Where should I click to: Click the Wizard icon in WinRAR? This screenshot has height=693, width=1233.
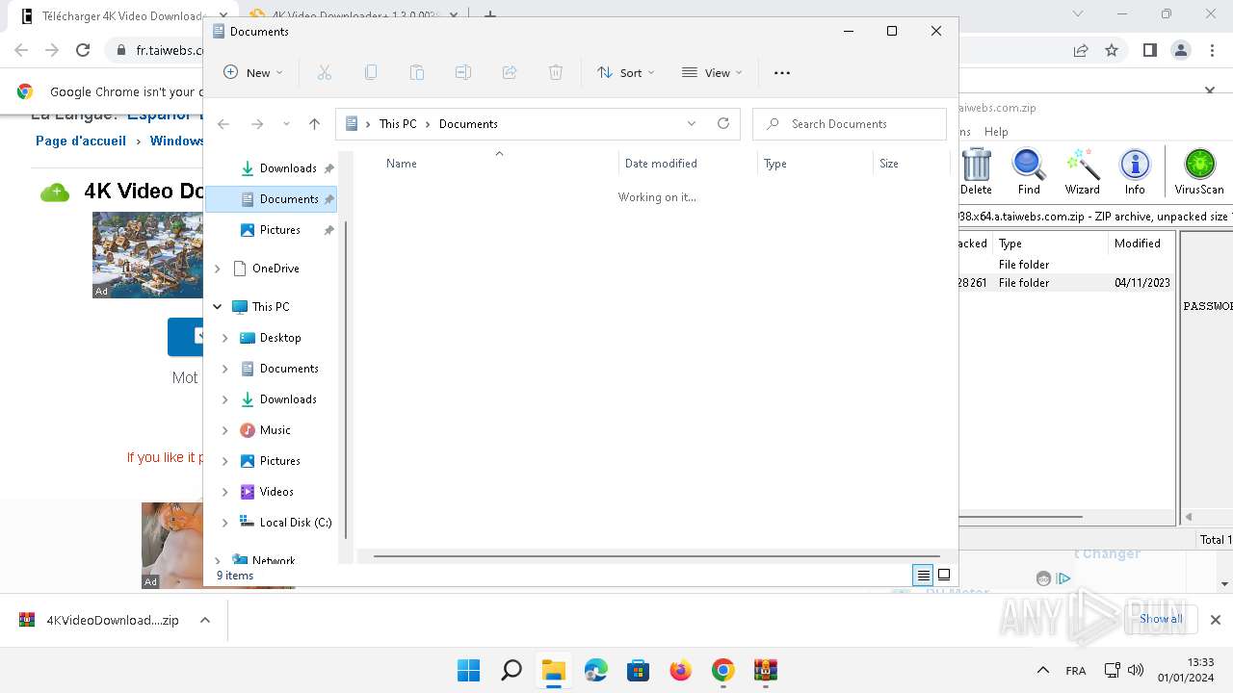tap(1082, 171)
